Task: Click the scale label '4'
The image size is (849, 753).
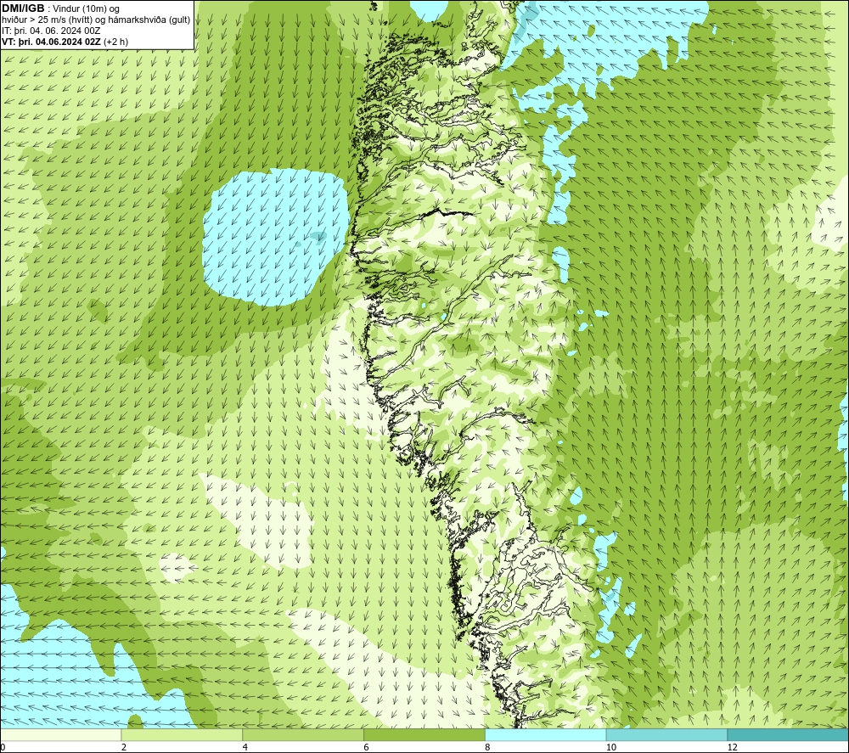Action: click(x=245, y=747)
